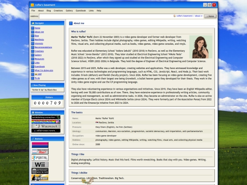This screenshot has width=247, height=185.
Task: Open What I'm doing atm link
Action: pyautogui.click(x=44, y=70)
